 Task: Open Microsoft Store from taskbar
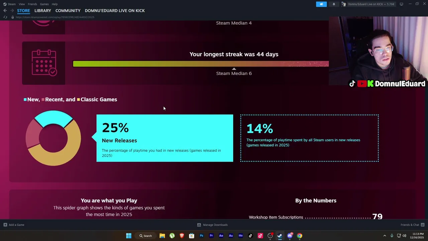[192, 236]
